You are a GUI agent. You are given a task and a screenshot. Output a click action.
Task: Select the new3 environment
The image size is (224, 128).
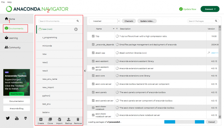pyautogui.click(x=59, y=71)
